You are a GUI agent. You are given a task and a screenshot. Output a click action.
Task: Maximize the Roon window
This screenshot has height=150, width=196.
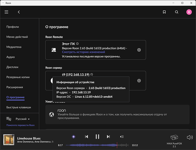tap(182, 3)
